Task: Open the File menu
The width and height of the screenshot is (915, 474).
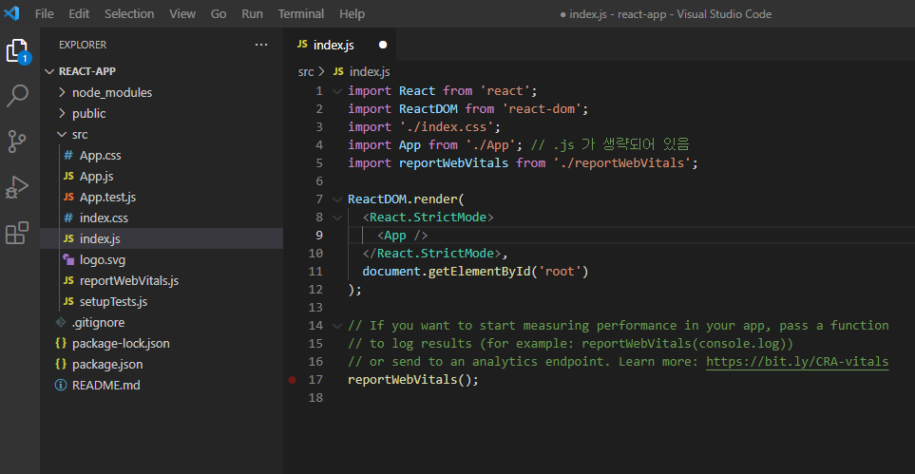Action: 45,13
